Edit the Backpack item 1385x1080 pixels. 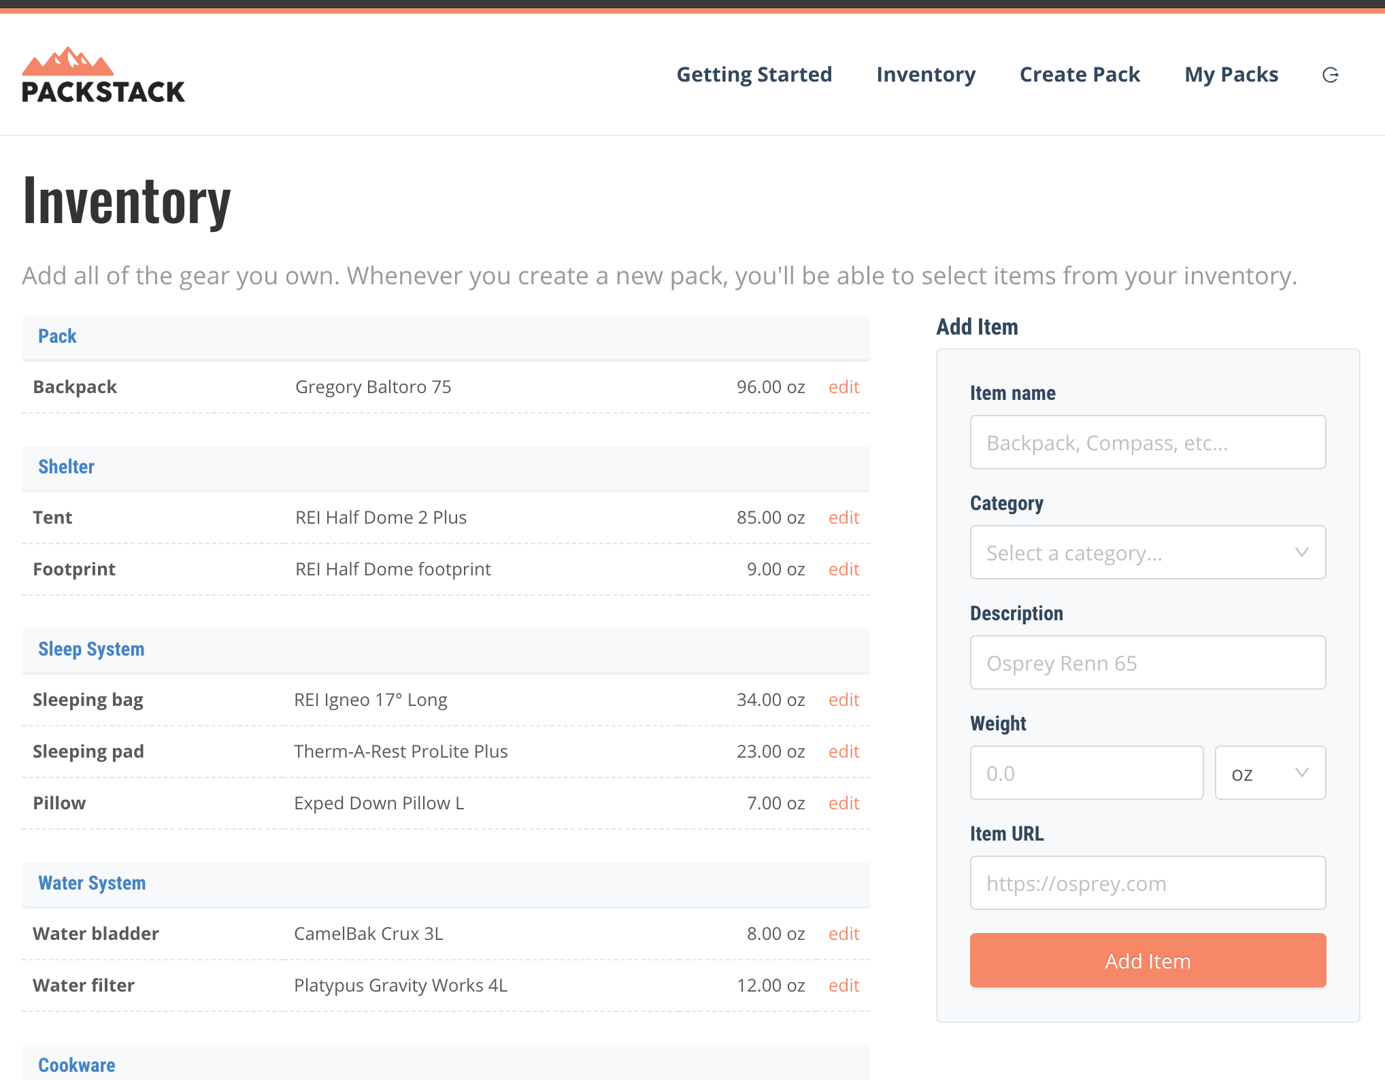point(844,387)
